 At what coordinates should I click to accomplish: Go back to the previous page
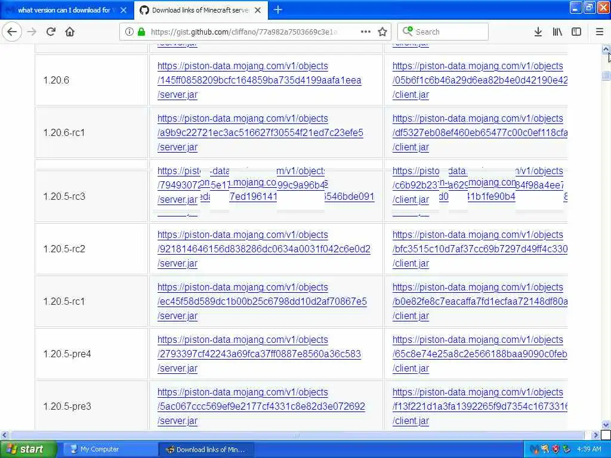click(x=12, y=32)
